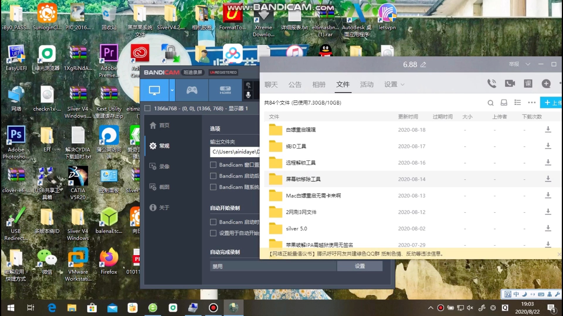Open Bandicam 截图 image settings

[160, 187]
